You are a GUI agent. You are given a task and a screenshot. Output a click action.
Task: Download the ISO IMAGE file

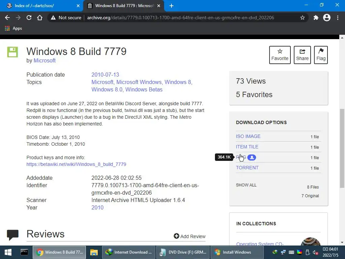(x=248, y=136)
